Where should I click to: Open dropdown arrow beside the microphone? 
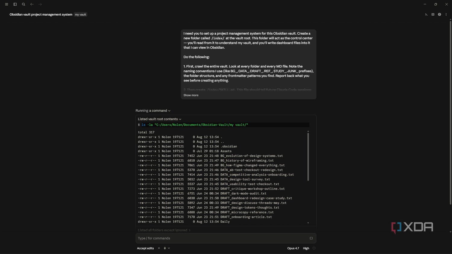pos(169,248)
